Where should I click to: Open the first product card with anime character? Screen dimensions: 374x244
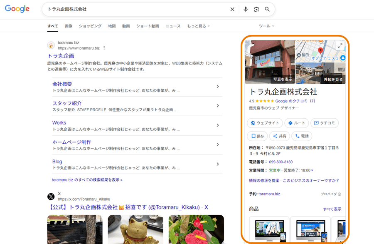pos(269,230)
